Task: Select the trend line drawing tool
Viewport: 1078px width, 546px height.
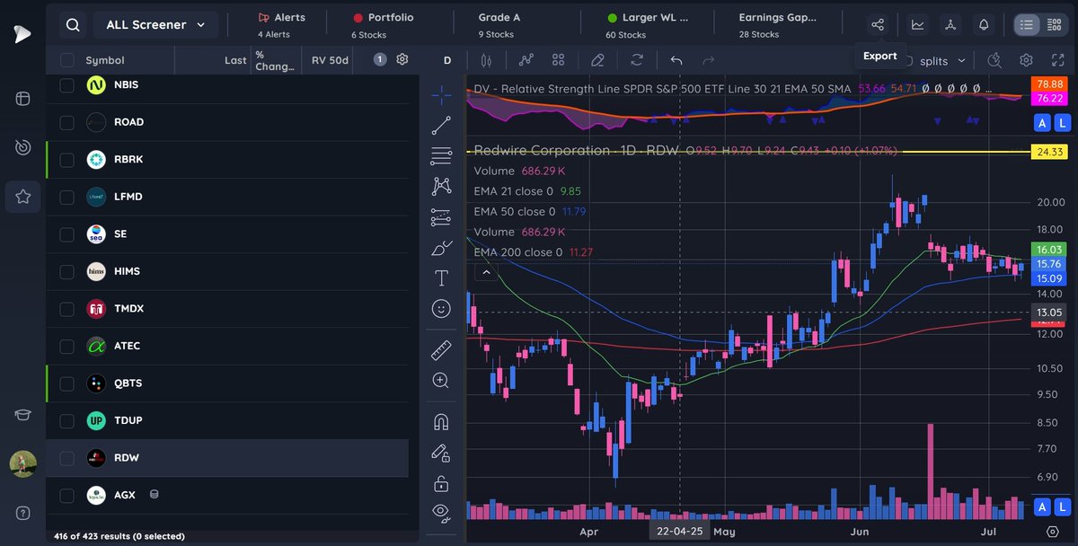Action: [x=441, y=126]
